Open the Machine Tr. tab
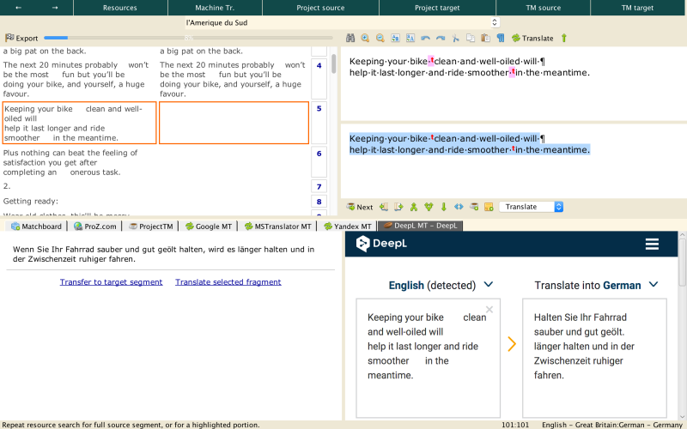Viewport: 687px width, 429px height. [215, 8]
